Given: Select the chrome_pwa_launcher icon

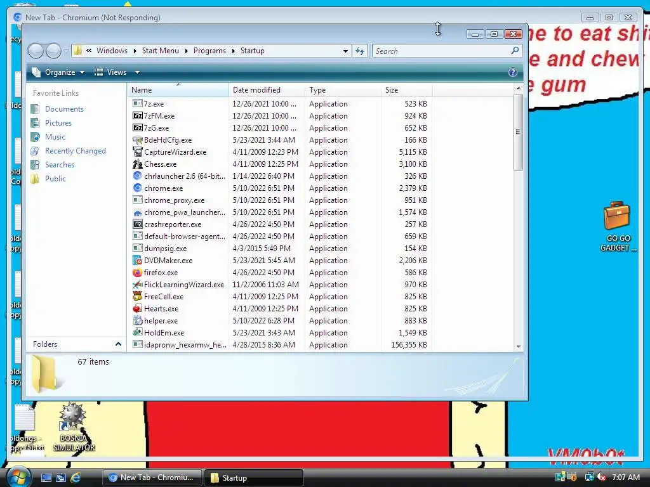Looking at the screenshot, I should [x=137, y=212].
